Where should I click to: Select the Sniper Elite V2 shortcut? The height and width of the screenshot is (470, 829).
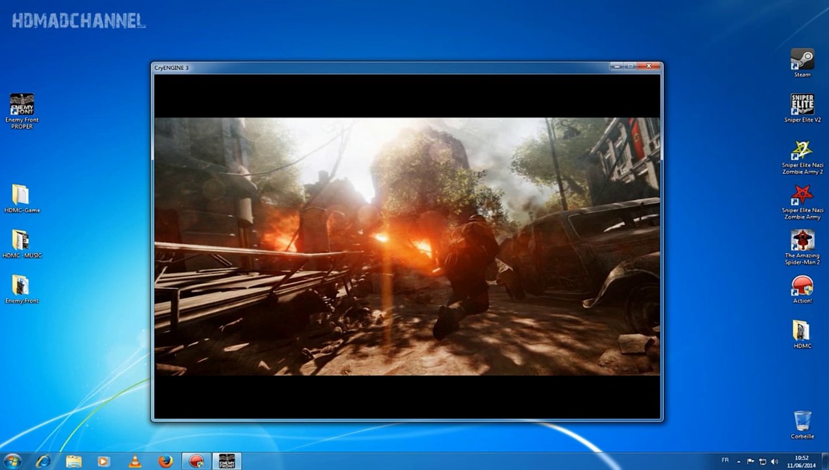802,108
